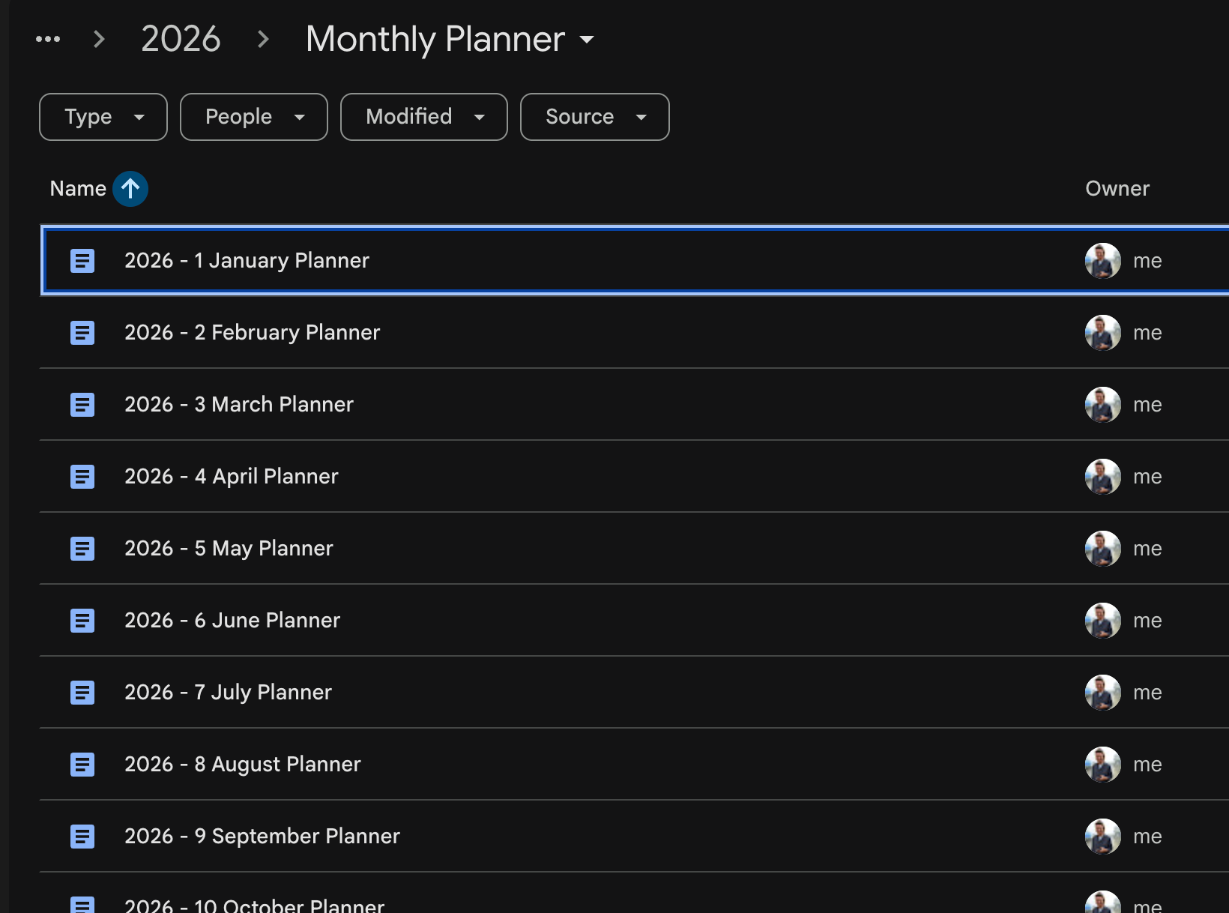
Task: Expand the Monthly Planner folder menu
Action: (x=588, y=40)
